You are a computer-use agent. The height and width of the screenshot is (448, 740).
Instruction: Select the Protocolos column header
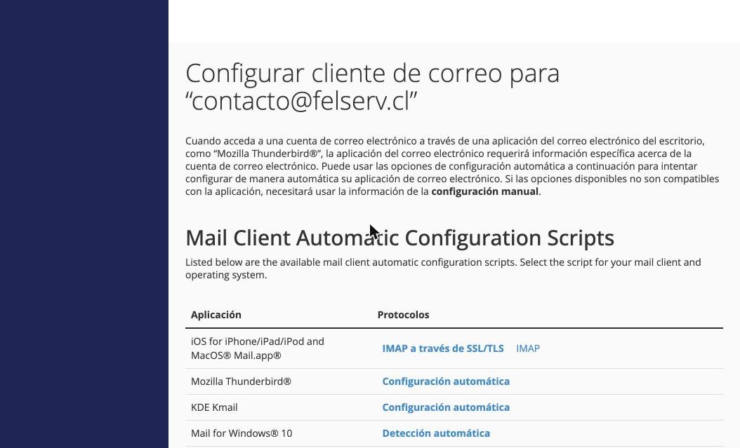[x=403, y=315]
